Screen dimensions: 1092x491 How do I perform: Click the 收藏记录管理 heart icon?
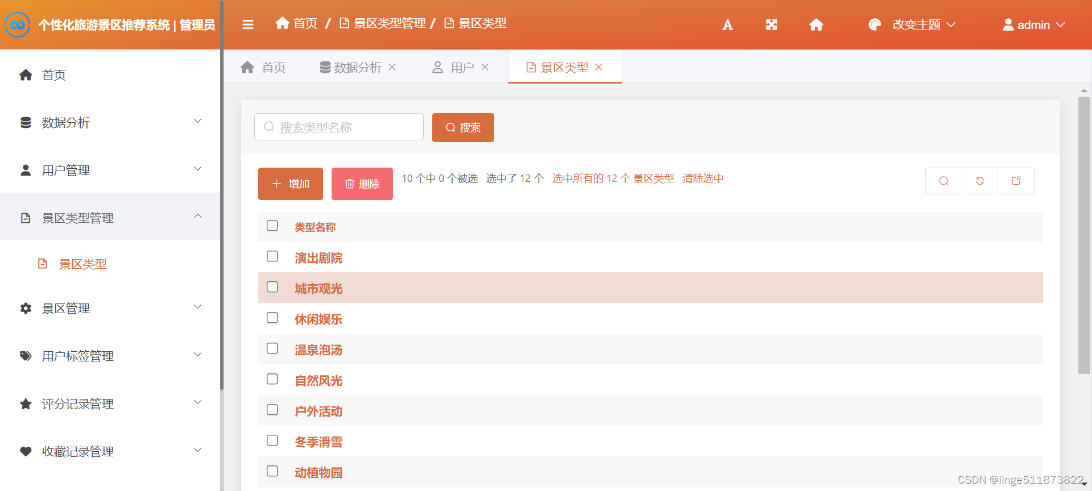click(26, 452)
